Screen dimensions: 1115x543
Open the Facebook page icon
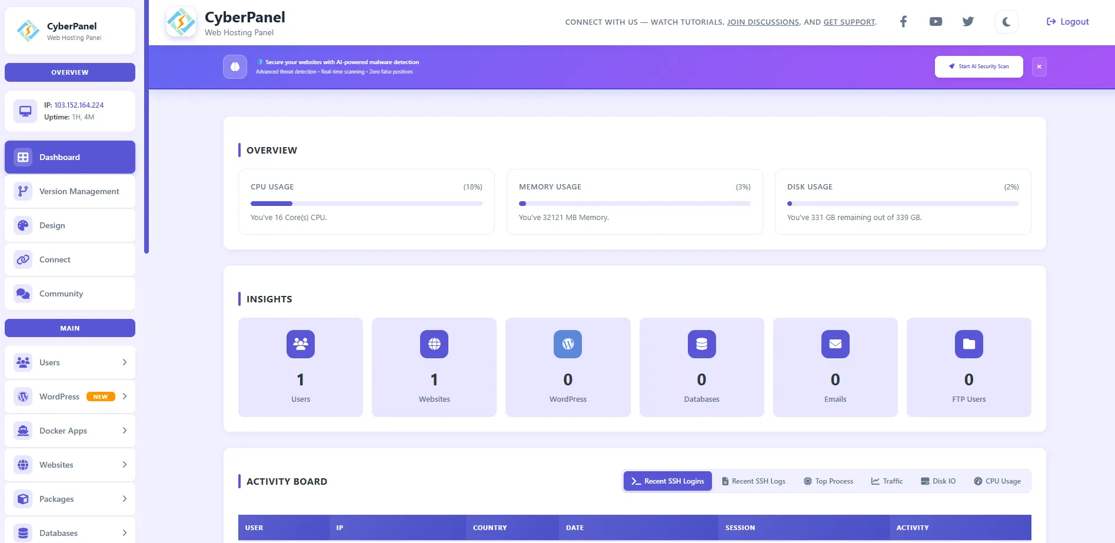coord(903,22)
